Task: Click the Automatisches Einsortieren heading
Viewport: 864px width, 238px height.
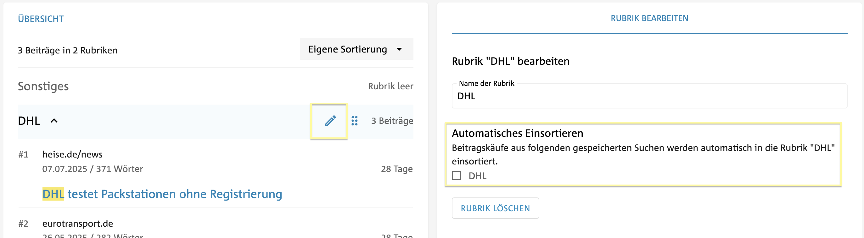Action: 517,133
